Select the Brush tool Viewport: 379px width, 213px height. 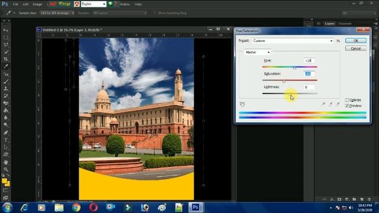tap(6, 82)
